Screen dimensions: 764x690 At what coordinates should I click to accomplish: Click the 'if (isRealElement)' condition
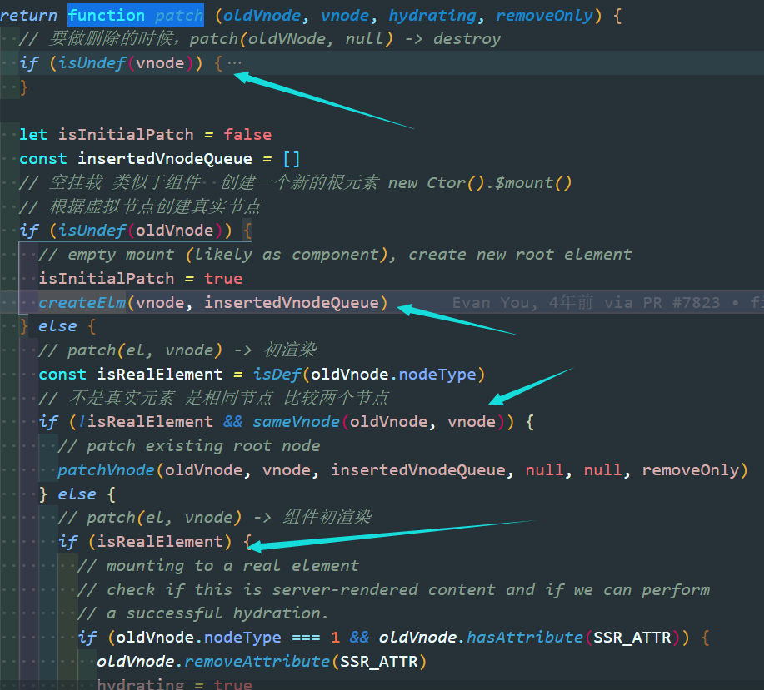(x=145, y=542)
